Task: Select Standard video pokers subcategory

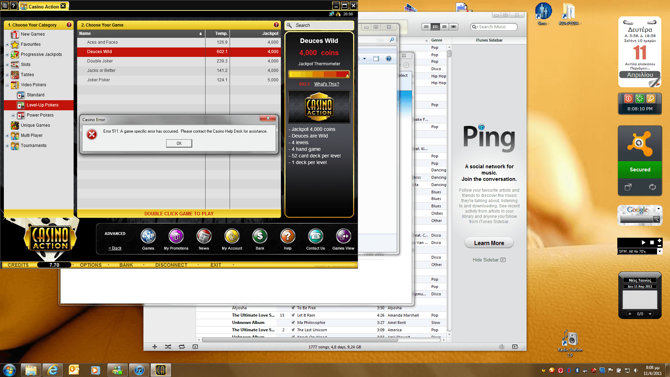Action: [36, 95]
